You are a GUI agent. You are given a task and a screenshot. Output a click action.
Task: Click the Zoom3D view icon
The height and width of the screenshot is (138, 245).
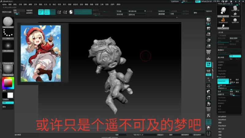[x=209, y=98]
